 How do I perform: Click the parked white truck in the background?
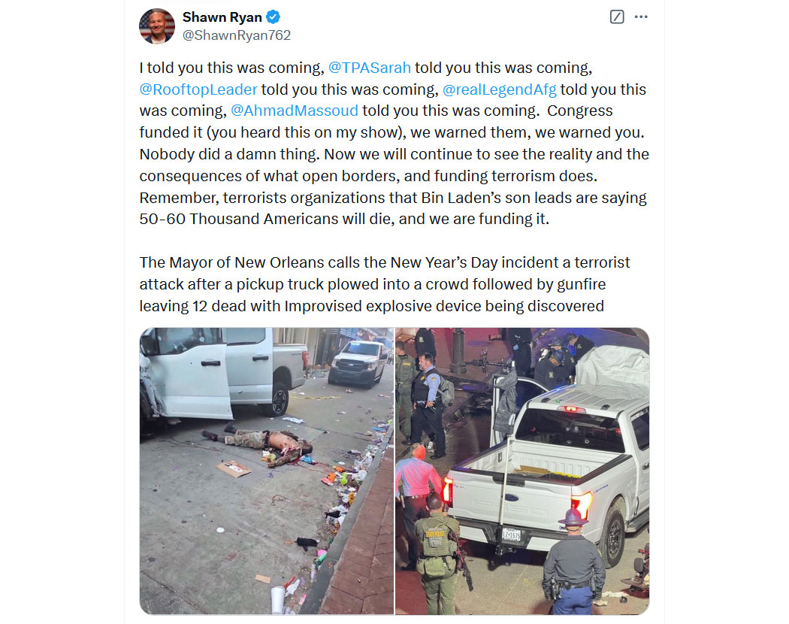358,364
